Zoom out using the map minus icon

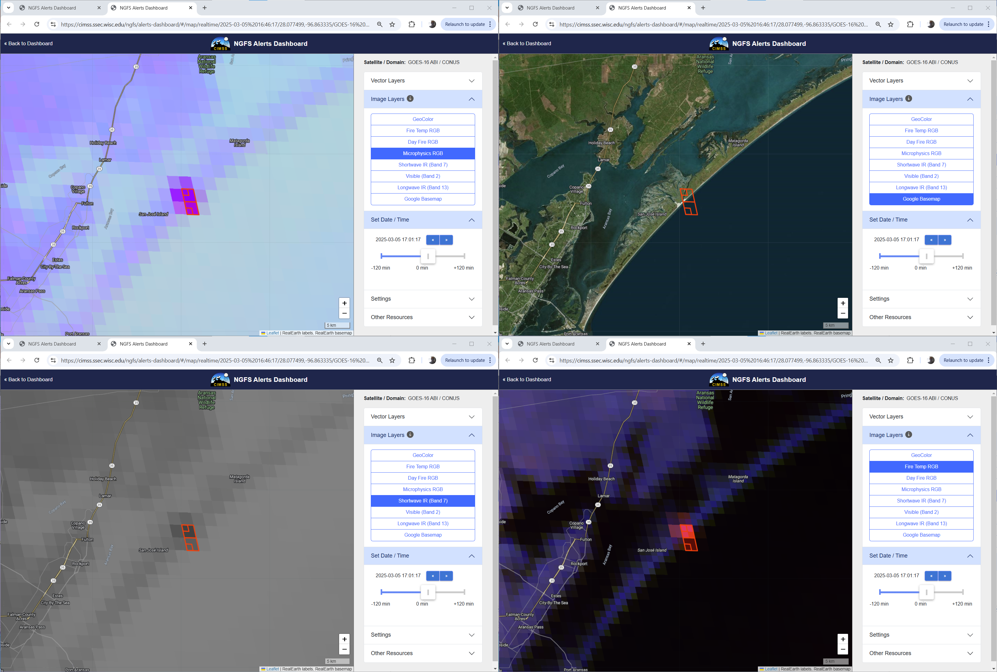coord(344,313)
